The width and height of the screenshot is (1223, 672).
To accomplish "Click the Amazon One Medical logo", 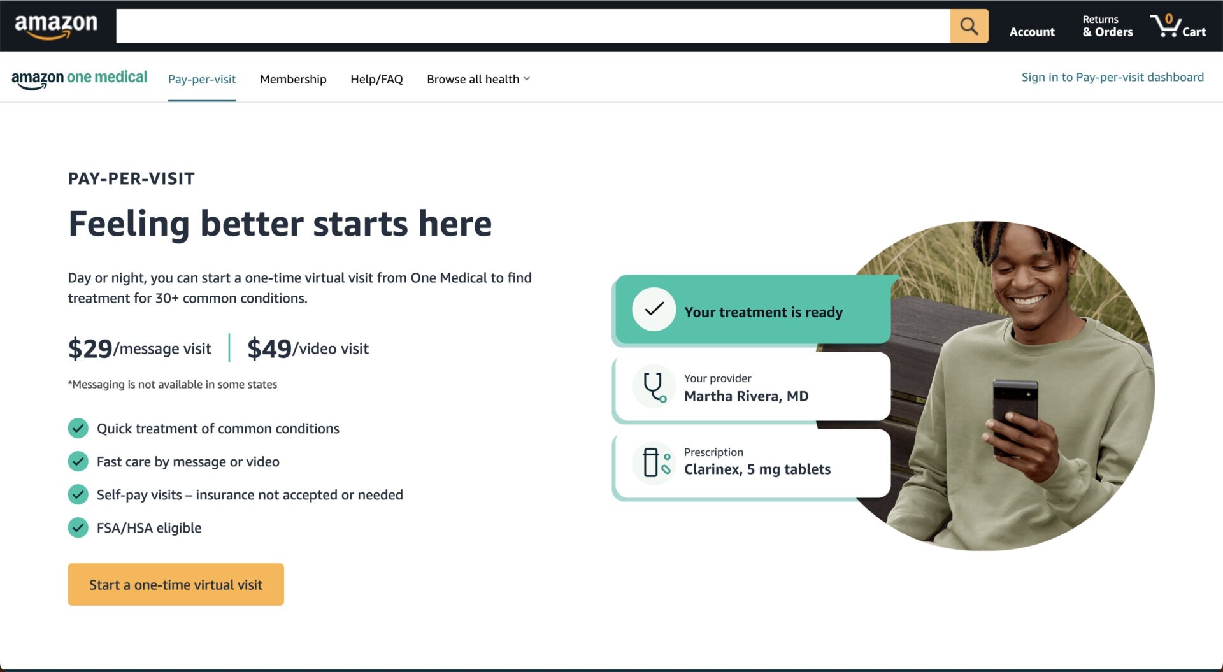I will click(79, 78).
